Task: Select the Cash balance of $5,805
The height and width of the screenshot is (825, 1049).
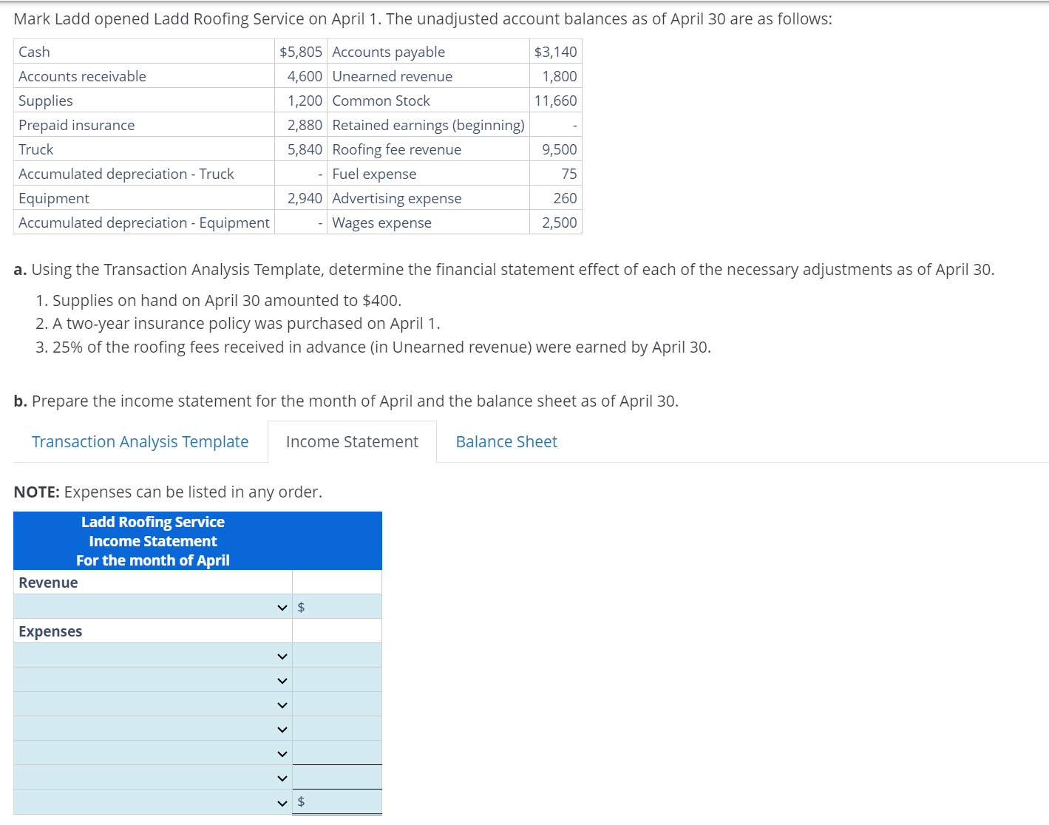Action: point(301,51)
